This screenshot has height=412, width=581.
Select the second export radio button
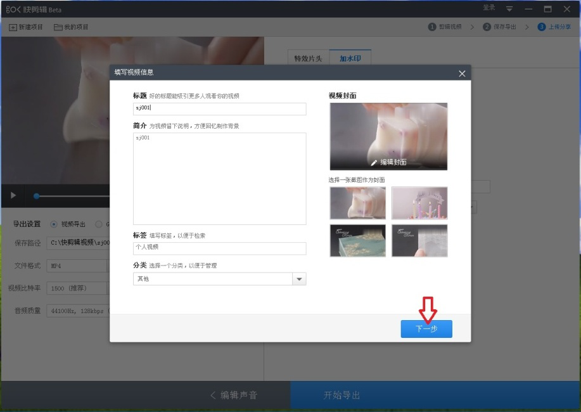point(99,224)
